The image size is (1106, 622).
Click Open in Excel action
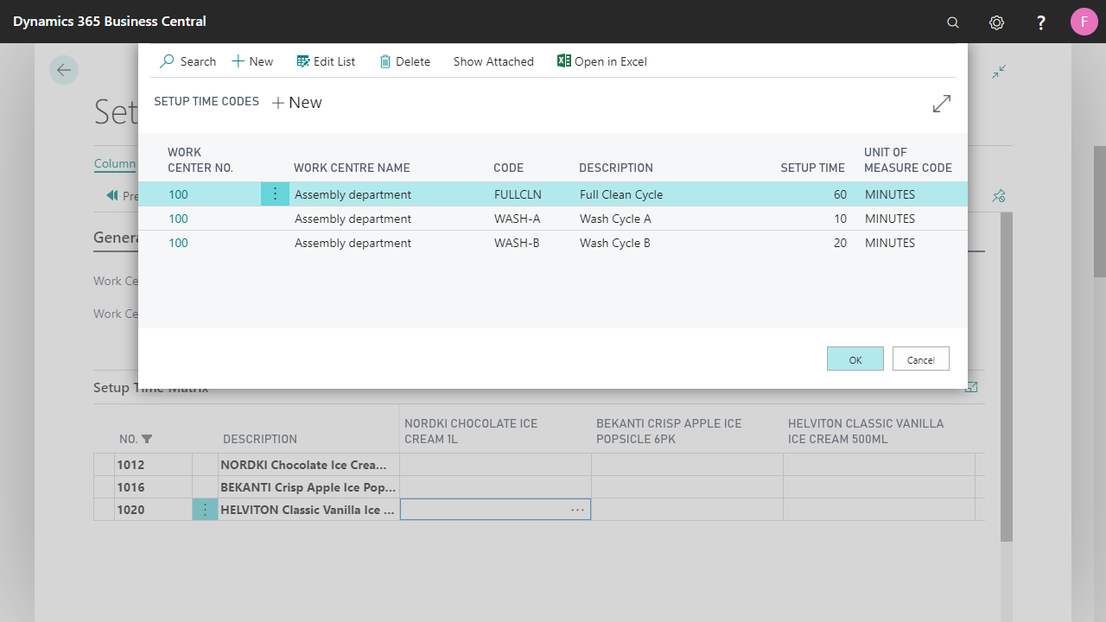click(601, 61)
